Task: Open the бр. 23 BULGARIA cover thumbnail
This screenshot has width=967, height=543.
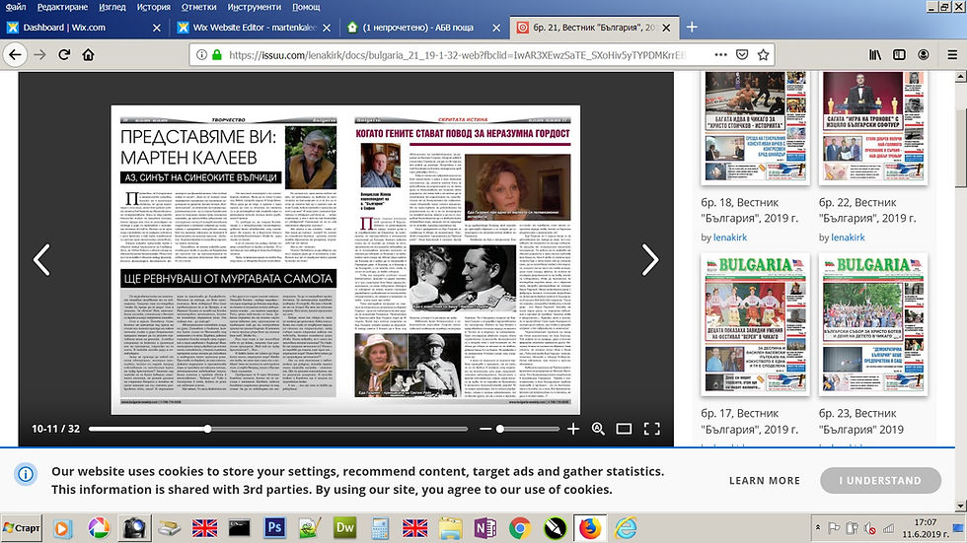Action: 873,324
